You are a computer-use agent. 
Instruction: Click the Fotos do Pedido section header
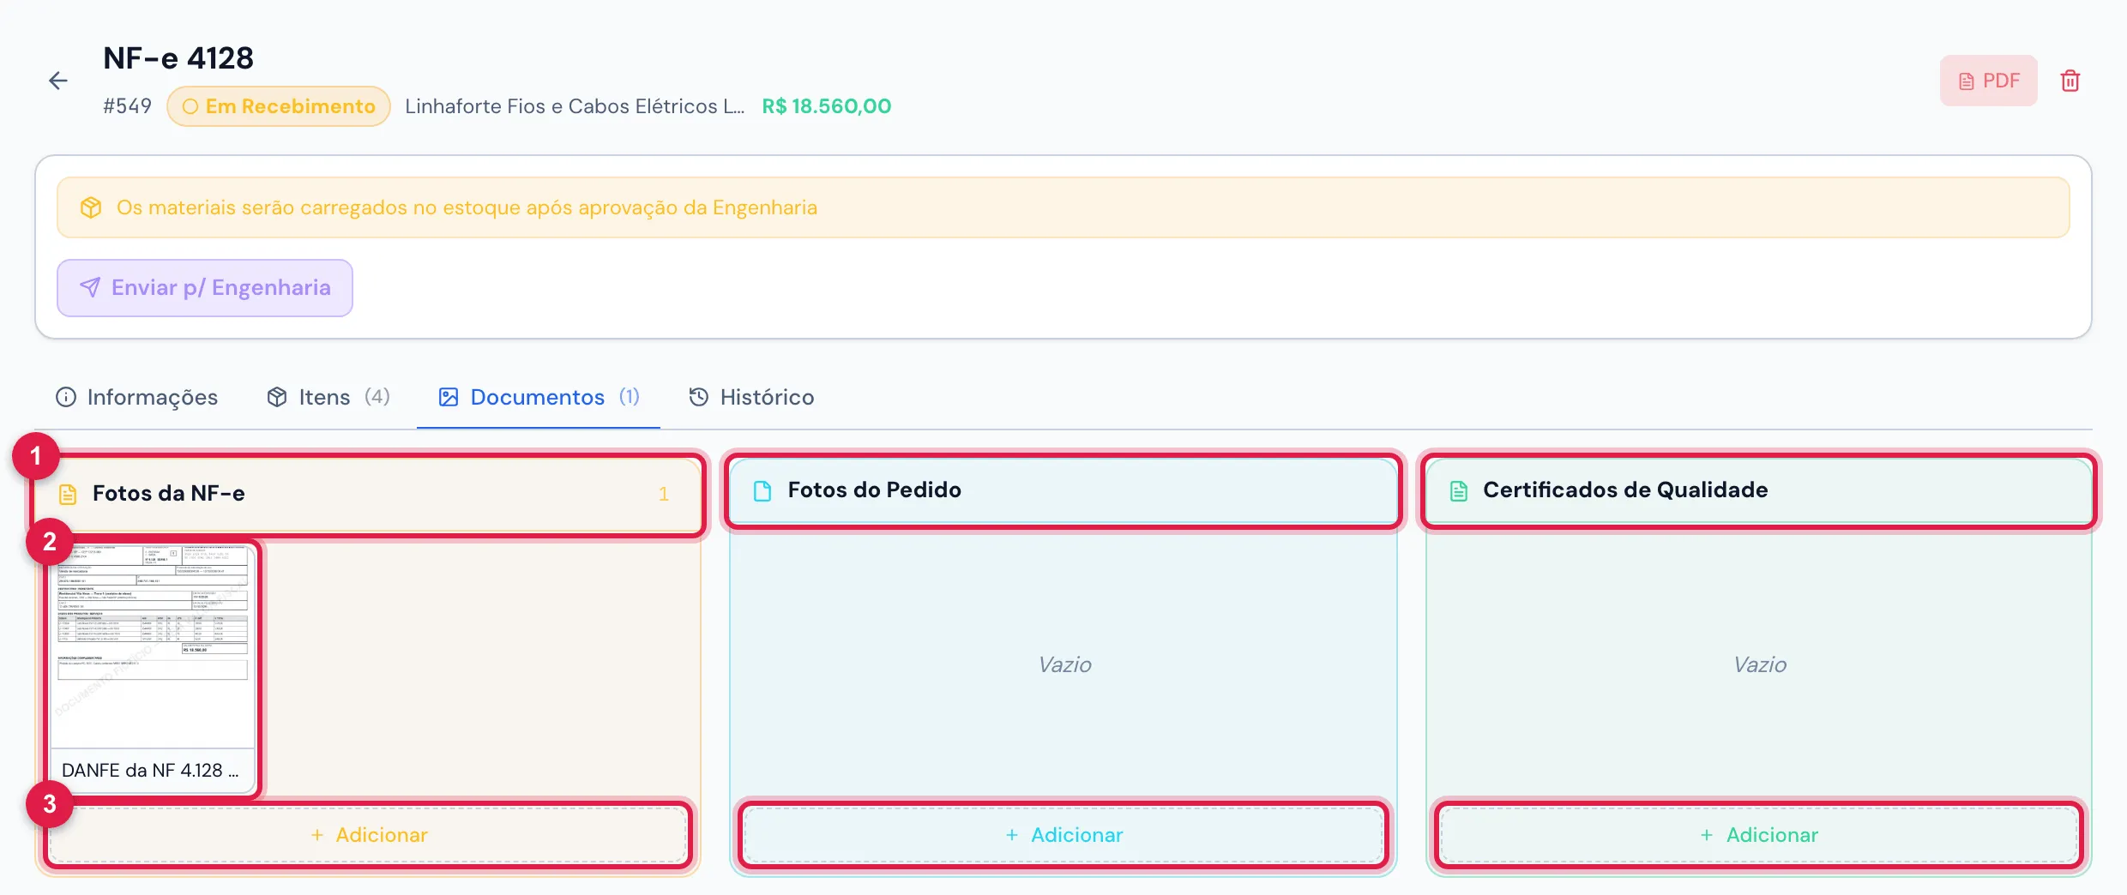click(1063, 490)
